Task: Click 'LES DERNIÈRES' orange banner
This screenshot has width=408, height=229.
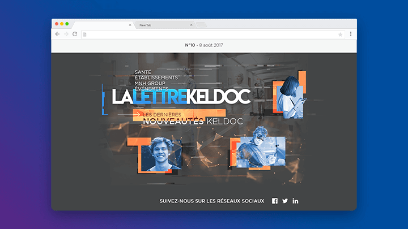Action: [179, 115]
